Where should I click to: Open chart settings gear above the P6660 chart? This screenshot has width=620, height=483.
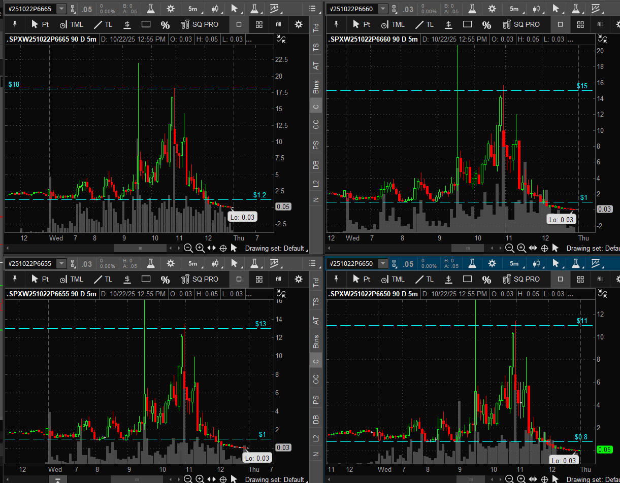coord(492,9)
